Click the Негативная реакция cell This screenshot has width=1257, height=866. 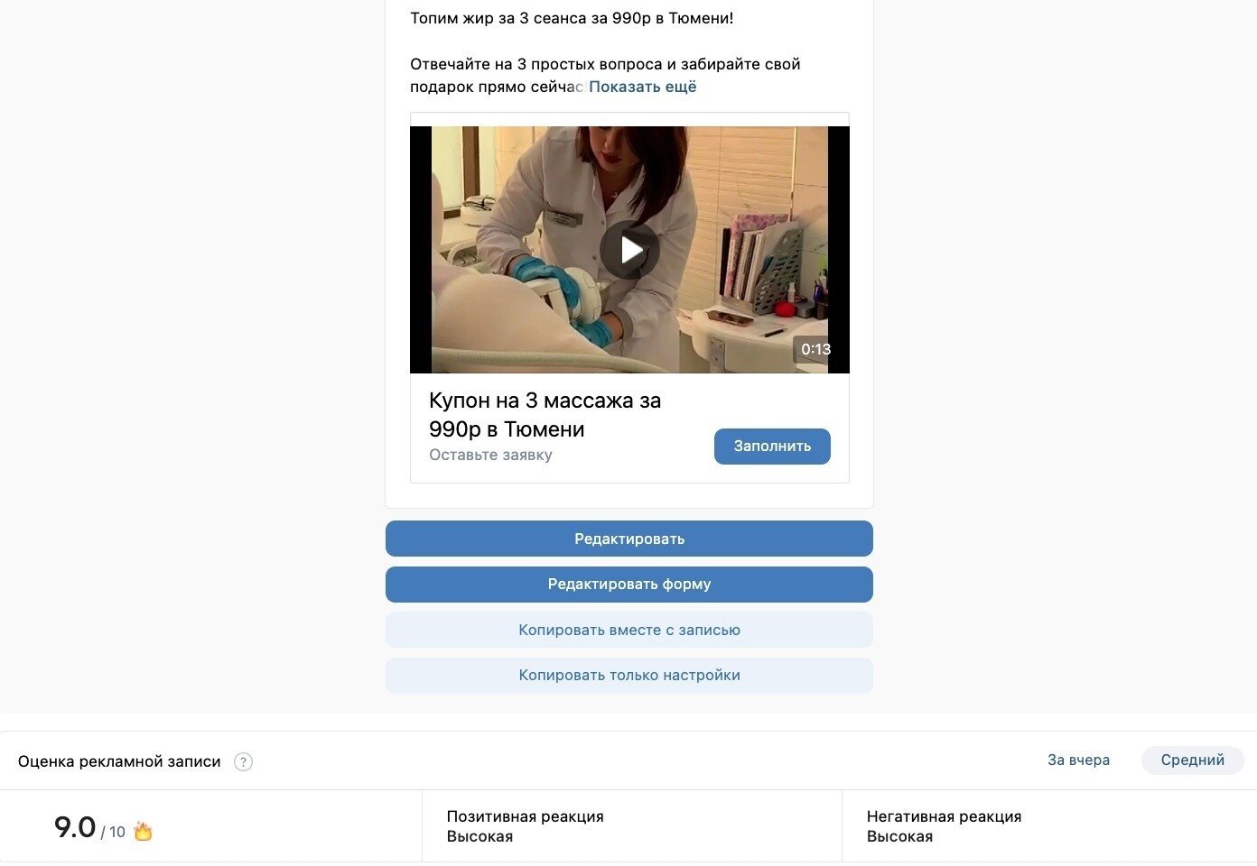[x=1049, y=826]
